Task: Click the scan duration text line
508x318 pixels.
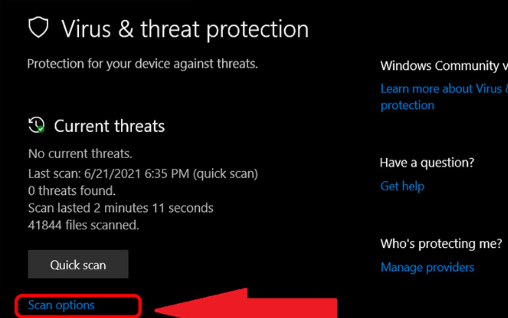Action: click(120, 208)
